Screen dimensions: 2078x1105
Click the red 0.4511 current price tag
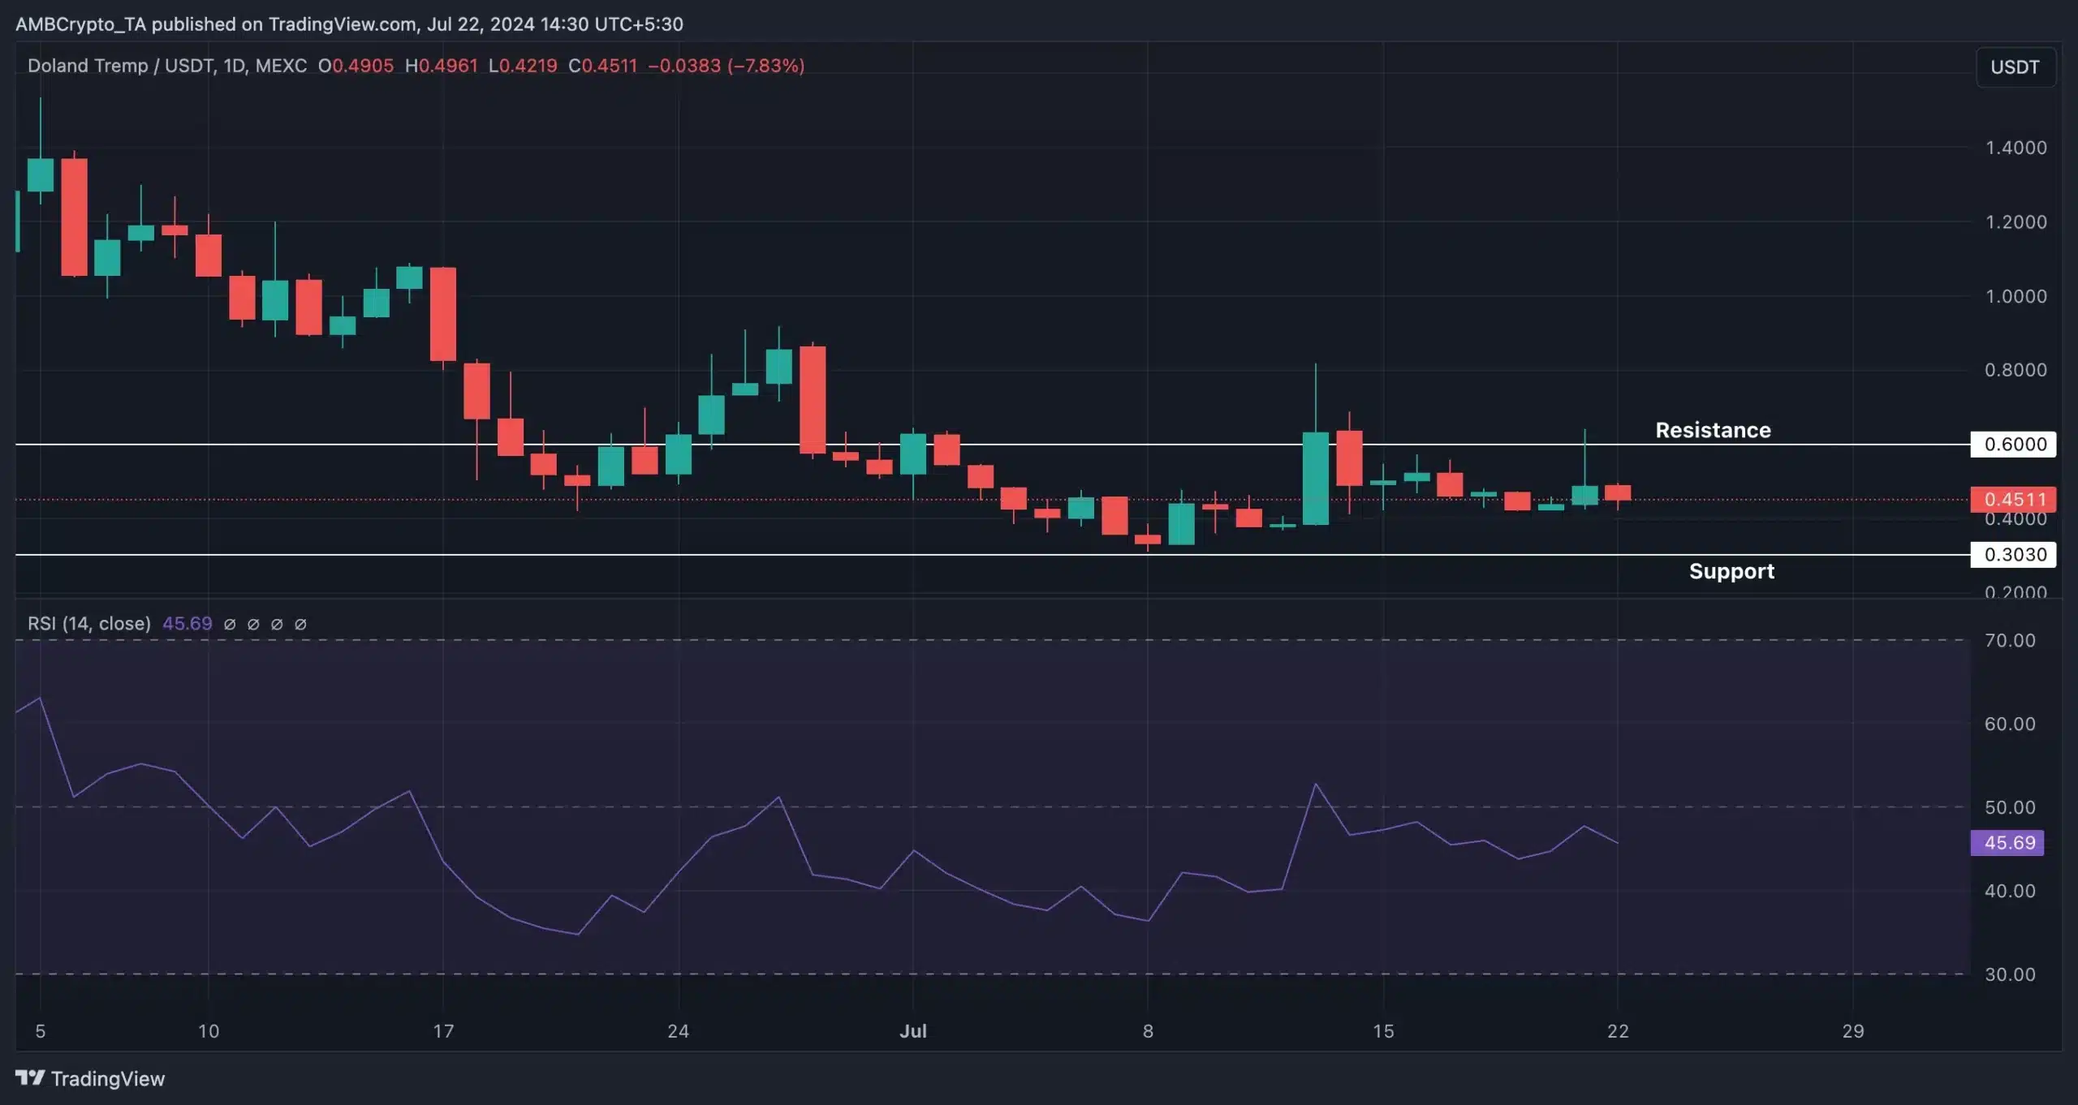(2013, 499)
